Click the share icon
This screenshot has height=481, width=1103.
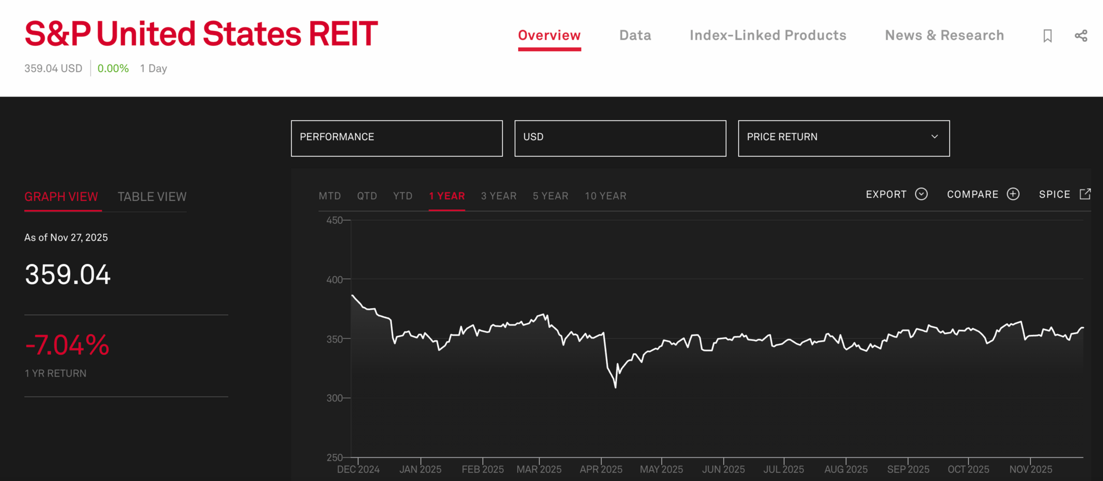(1081, 36)
